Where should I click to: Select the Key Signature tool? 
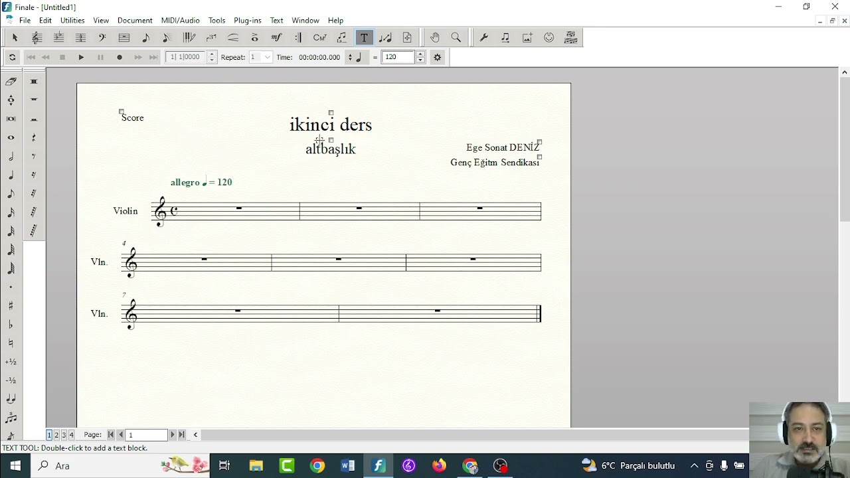click(58, 38)
